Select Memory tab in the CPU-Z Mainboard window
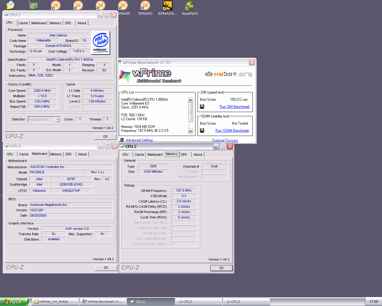The width and height of the screenshot is (382, 306). coord(56,154)
